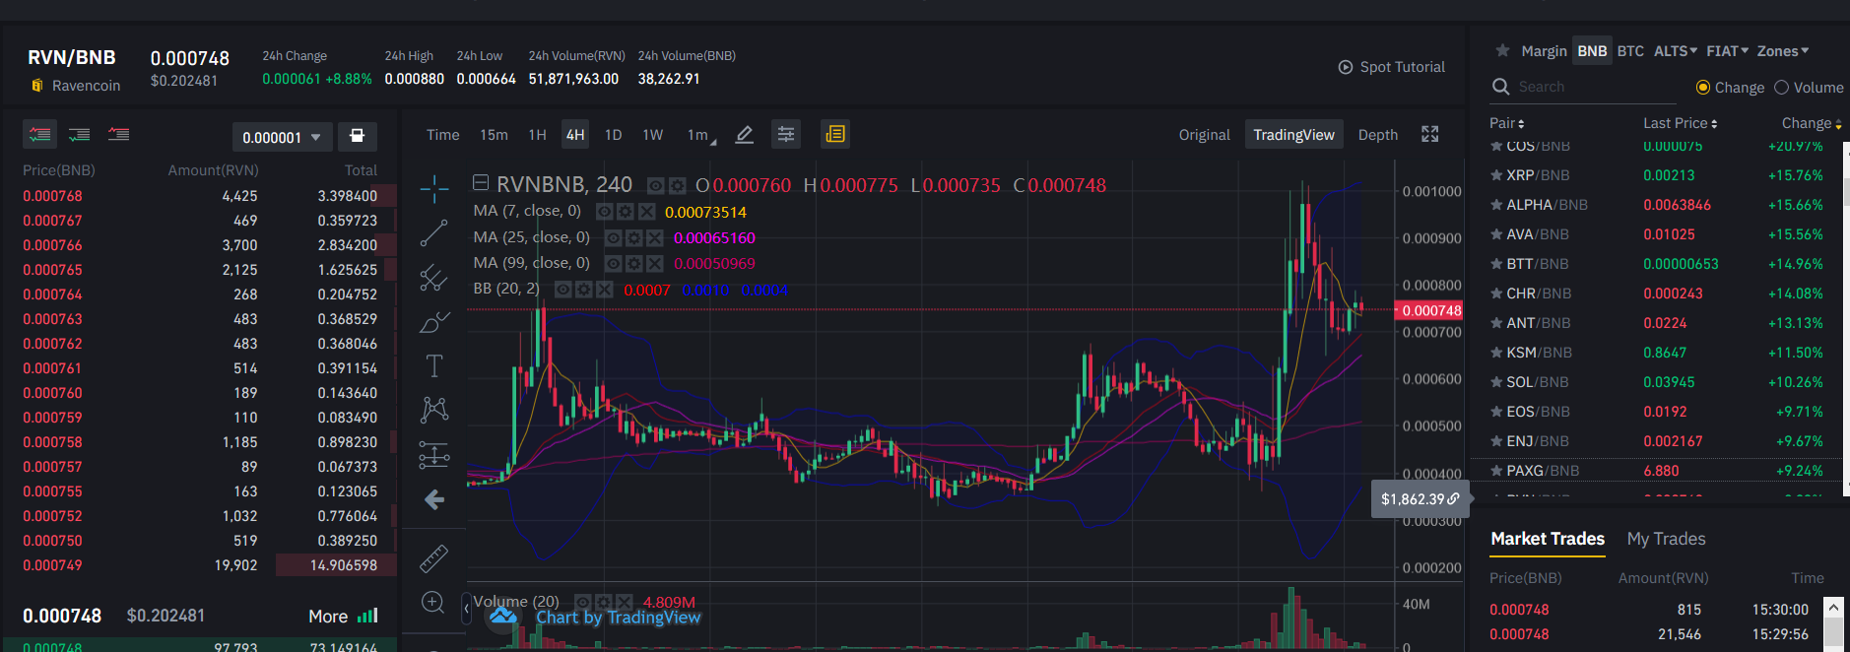Select the Volume radio button
The height and width of the screenshot is (652, 1850).
1781,88
